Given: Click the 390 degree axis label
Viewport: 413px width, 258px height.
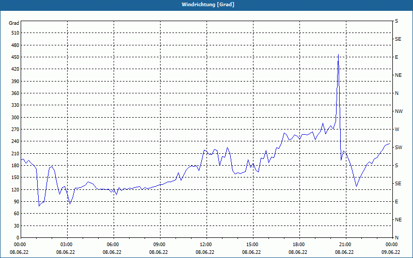Looking at the screenshot, I should pyautogui.click(x=15, y=82).
